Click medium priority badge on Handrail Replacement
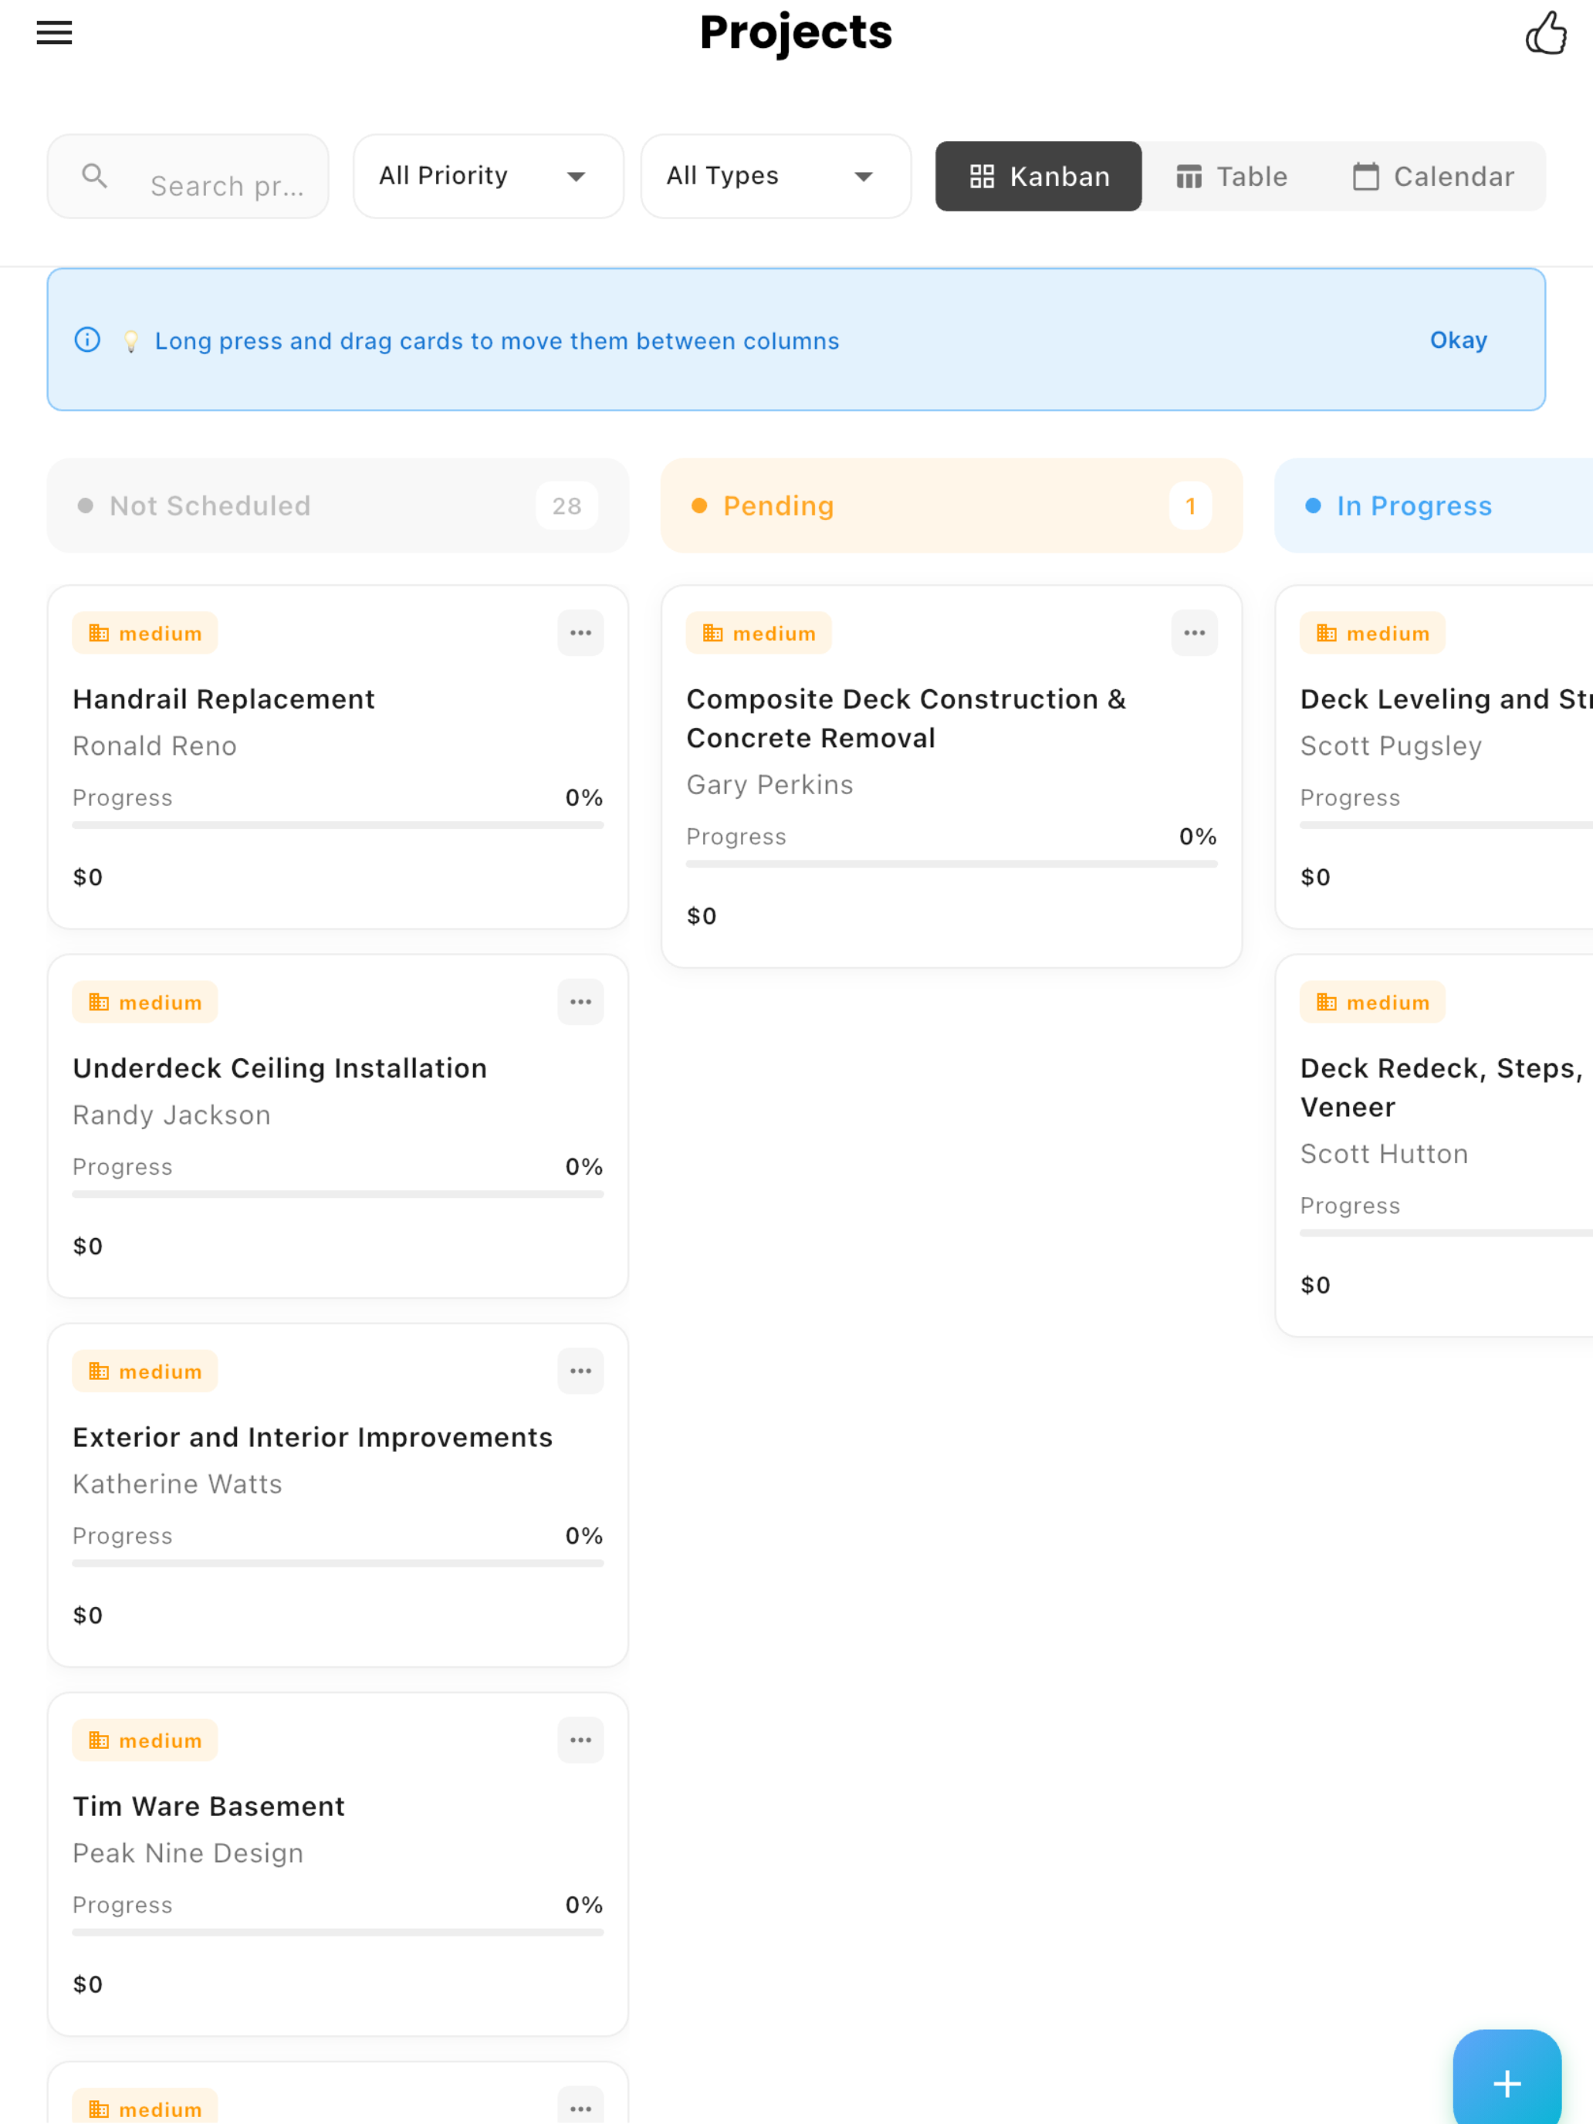Viewport: 1593px width, 2124px height. click(145, 633)
